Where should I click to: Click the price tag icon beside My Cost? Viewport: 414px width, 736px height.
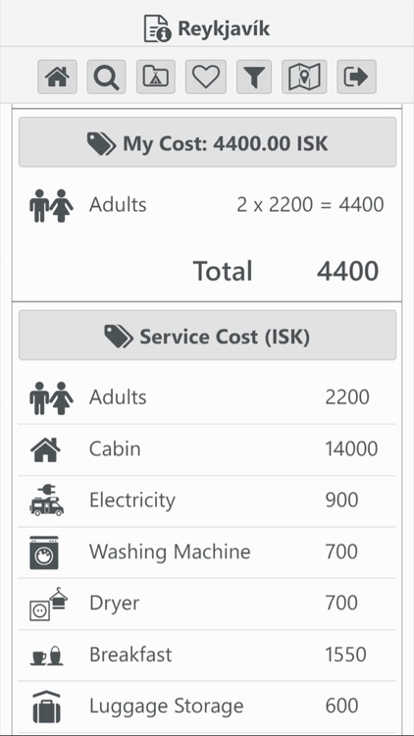101,143
